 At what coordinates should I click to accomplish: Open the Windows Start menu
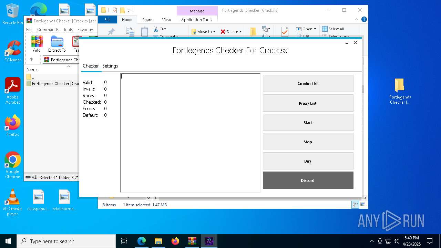point(8,241)
